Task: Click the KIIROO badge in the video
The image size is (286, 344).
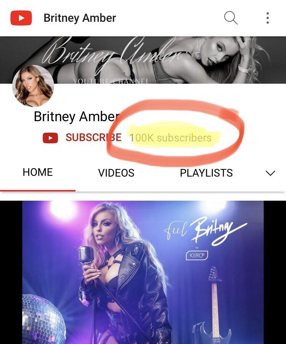Action: [196, 256]
